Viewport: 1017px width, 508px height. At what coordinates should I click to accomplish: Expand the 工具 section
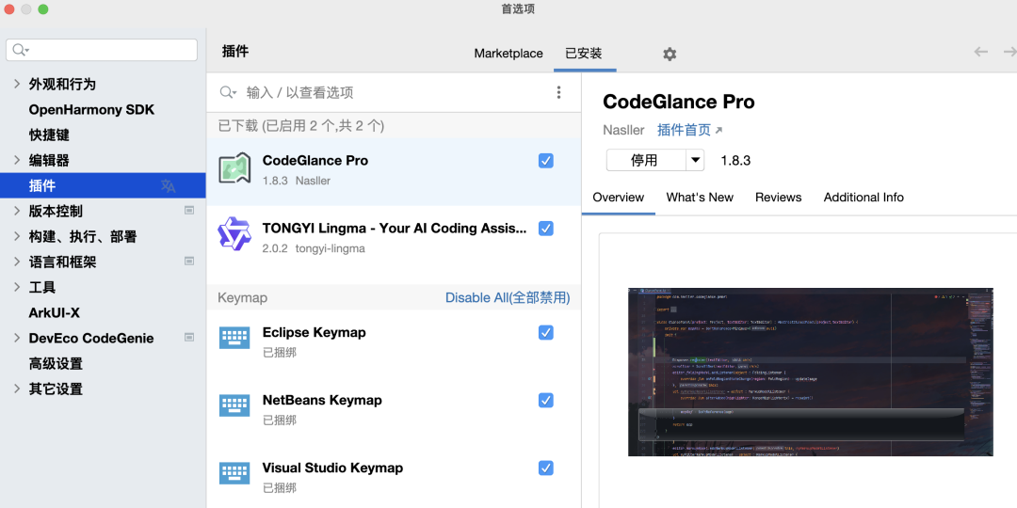[x=17, y=286]
